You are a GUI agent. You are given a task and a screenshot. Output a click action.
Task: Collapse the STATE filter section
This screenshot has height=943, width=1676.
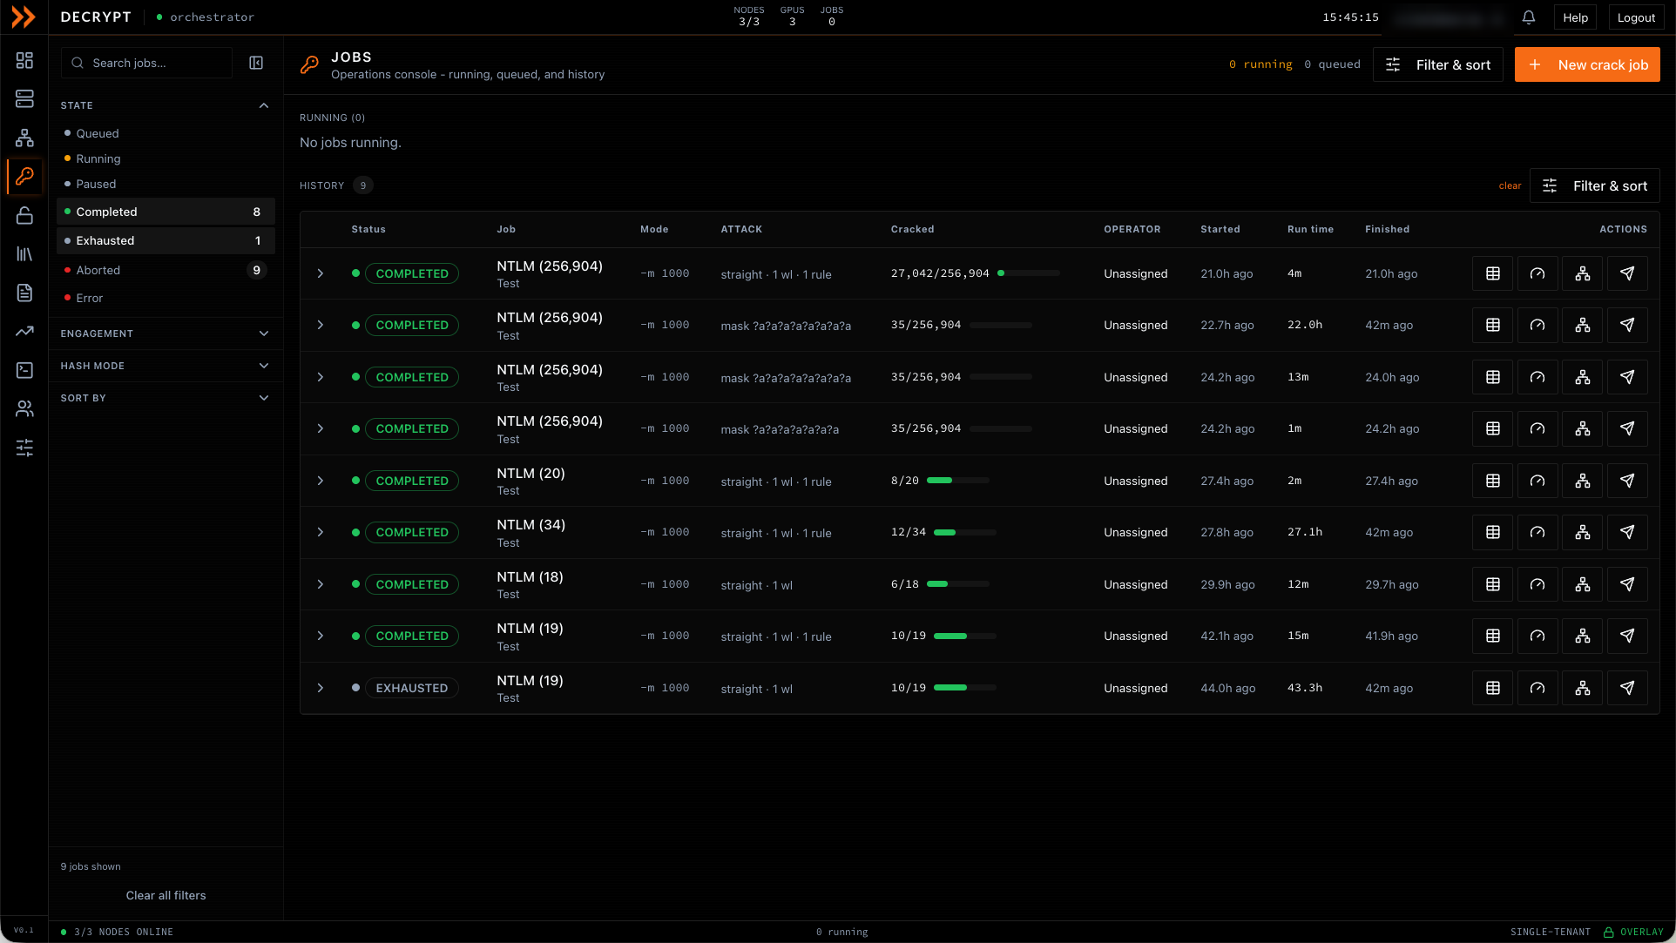tap(166, 105)
